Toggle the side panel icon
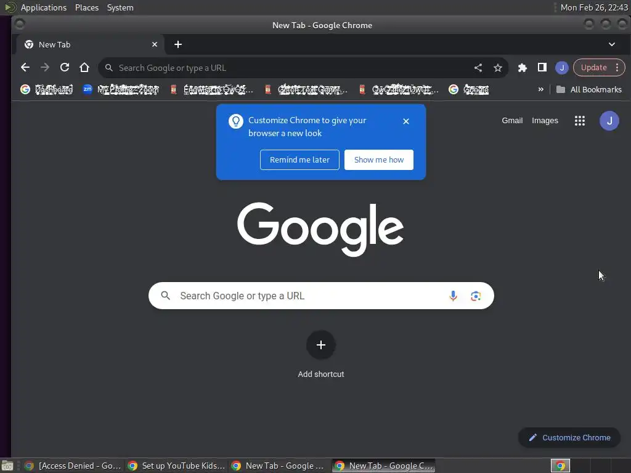631x473 pixels. pyautogui.click(x=542, y=68)
